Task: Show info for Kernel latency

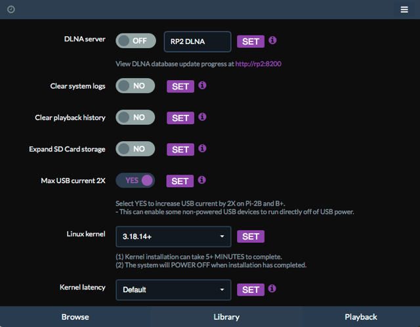Action: 272,289
